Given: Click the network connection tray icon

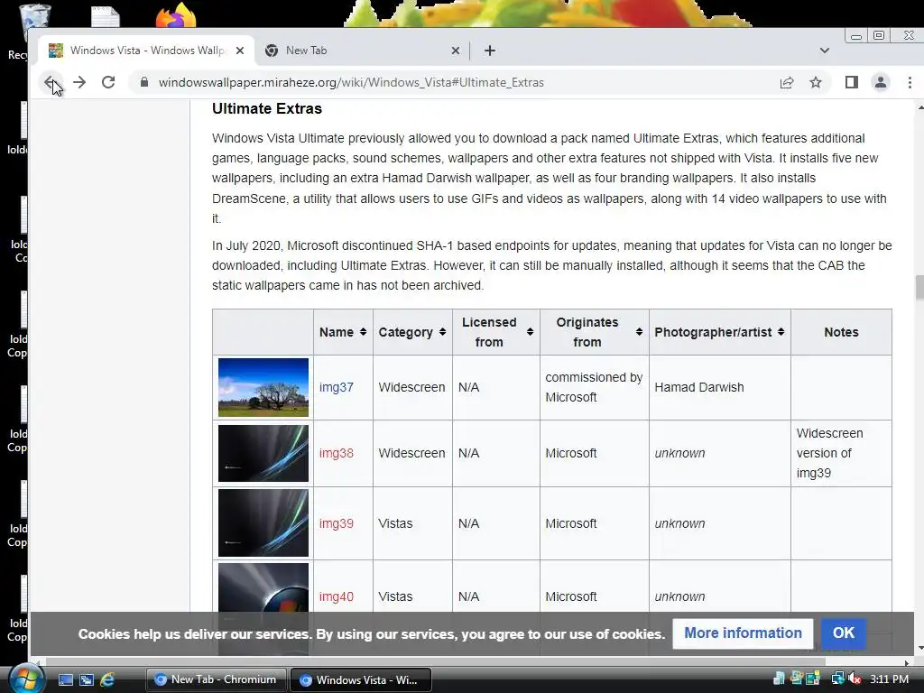Looking at the screenshot, I should tap(836, 679).
